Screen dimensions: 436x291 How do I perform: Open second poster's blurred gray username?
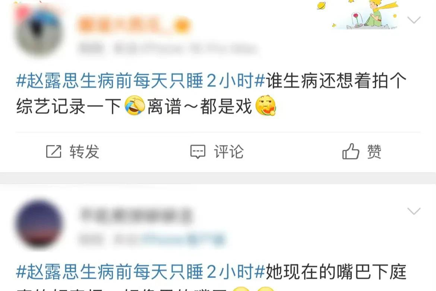coord(136,215)
